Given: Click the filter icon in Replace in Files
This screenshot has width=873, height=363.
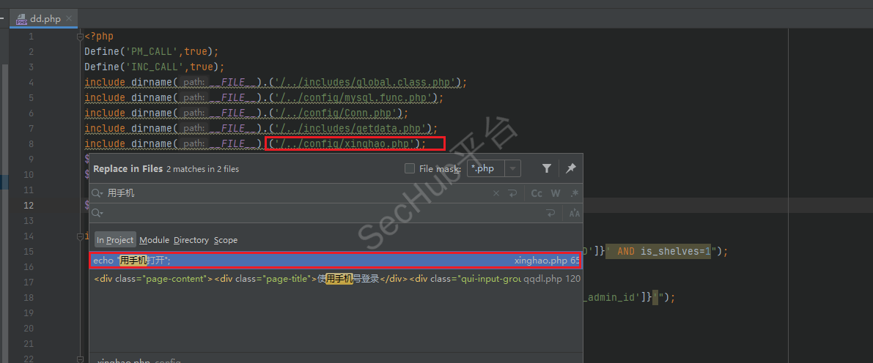Looking at the screenshot, I should (546, 168).
